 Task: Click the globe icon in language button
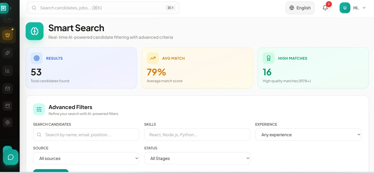(292, 8)
